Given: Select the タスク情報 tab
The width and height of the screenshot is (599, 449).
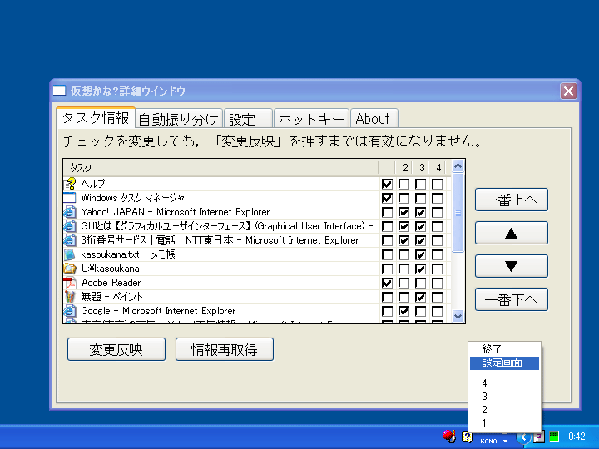Looking at the screenshot, I should (x=96, y=117).
